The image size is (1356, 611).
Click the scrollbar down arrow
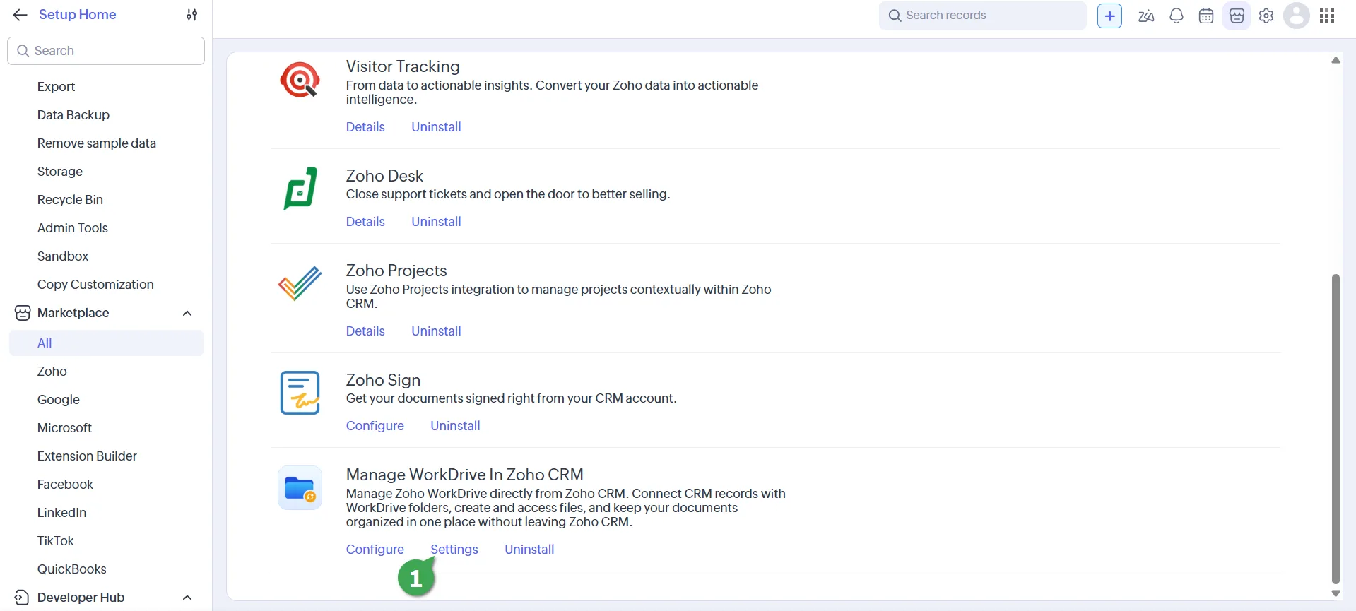tap(1336, 594)
